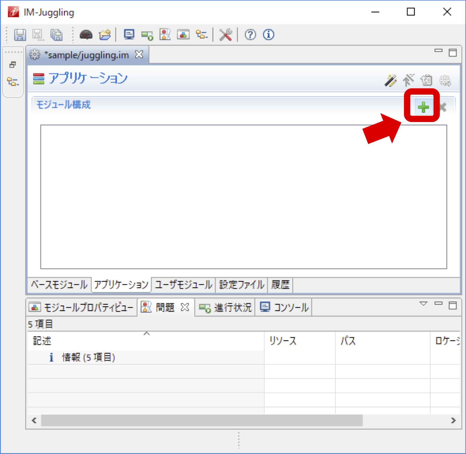Expand the 情報 (5 項目) row
The height and width of the screenshot is (454, 466).
146,357
